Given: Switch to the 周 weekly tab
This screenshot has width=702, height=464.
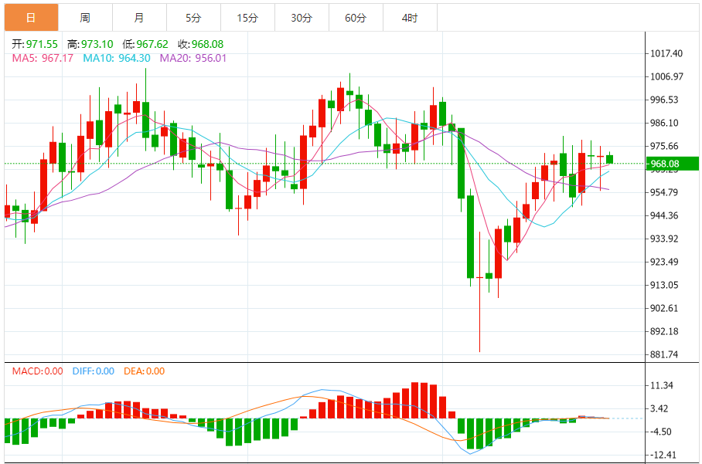Looking at the screenshot, I should tap(86, 18).
